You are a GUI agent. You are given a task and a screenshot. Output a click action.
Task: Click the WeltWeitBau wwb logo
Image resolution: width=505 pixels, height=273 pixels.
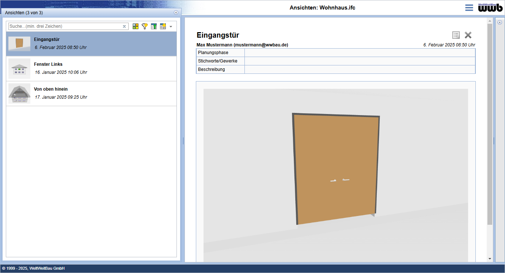point(490,7)
